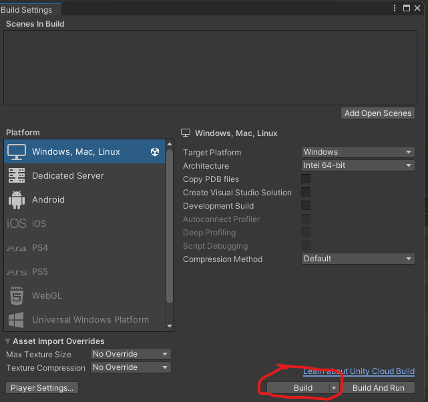Select the Dedicated Server platform
Viewport: 428px width, 402px height.
click(x=84, y=176)
